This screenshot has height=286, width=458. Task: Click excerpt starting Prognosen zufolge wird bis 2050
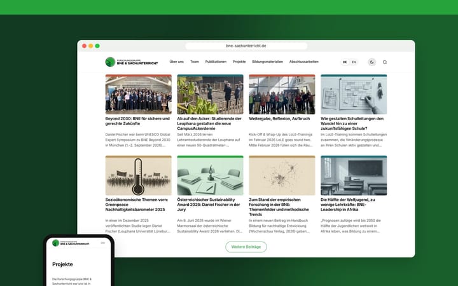point(350,226)
